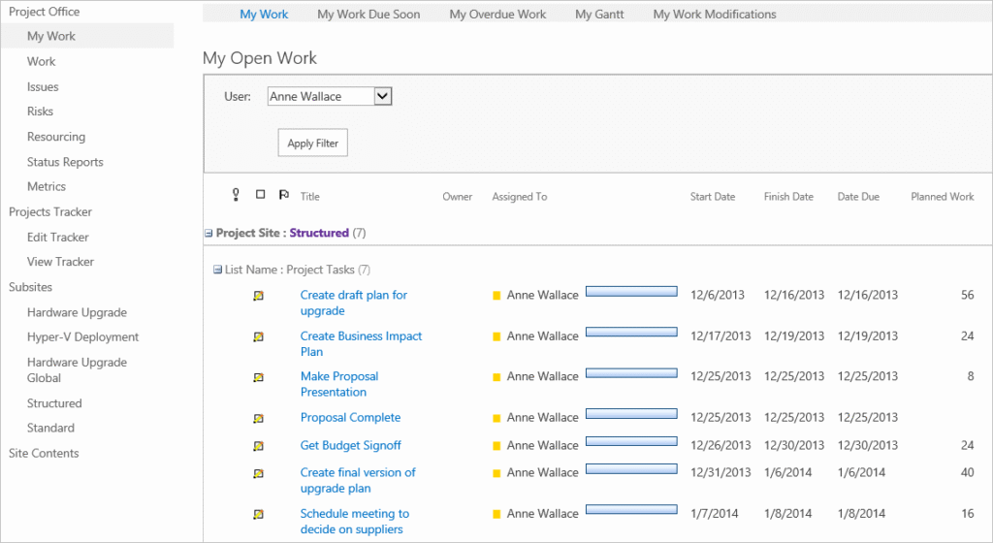
Task: Click the task icon beside Create Business Impact Plan
Action: click(x=258, y=336)
